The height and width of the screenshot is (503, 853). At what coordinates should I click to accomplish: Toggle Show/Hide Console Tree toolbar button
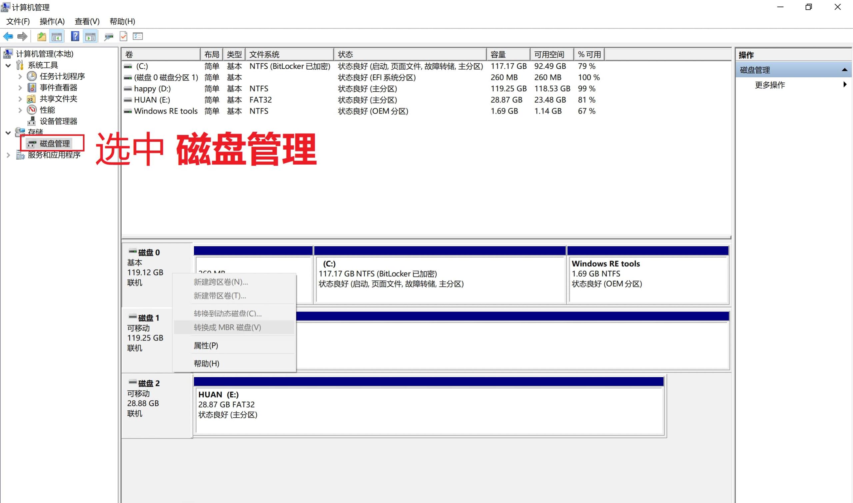click(x=57, y=37)
